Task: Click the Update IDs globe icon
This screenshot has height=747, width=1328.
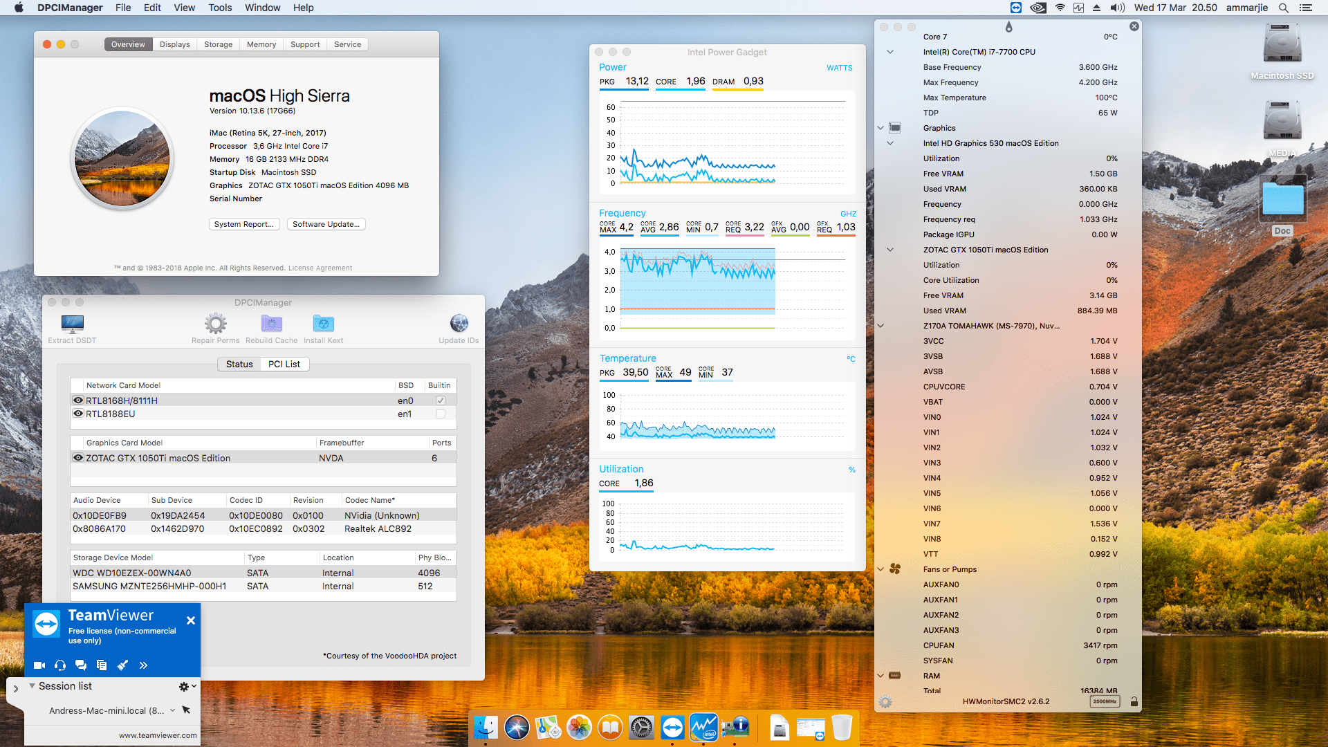Action: (459, 323)
